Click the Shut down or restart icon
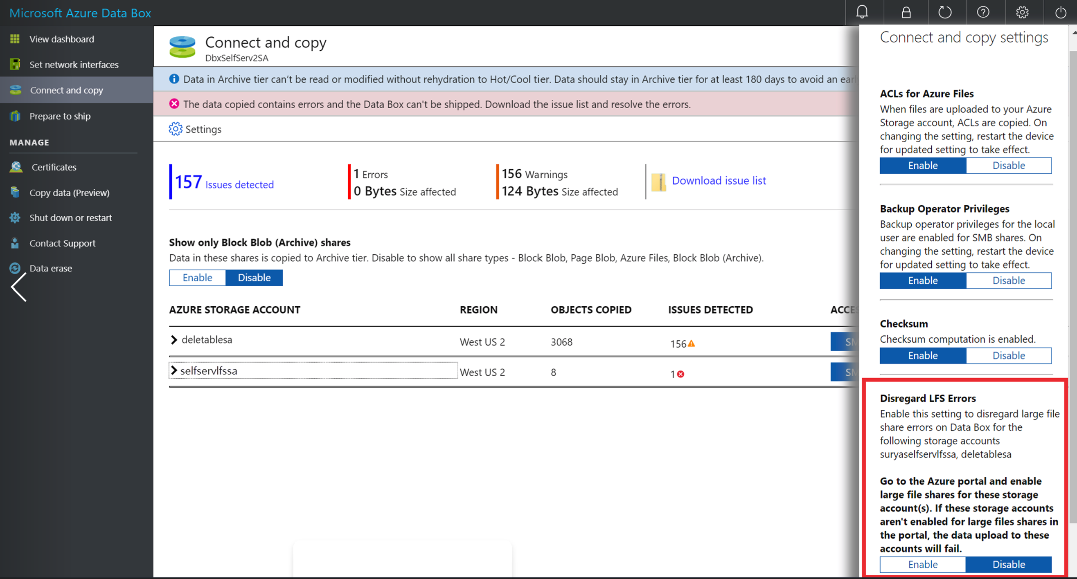 16,218
